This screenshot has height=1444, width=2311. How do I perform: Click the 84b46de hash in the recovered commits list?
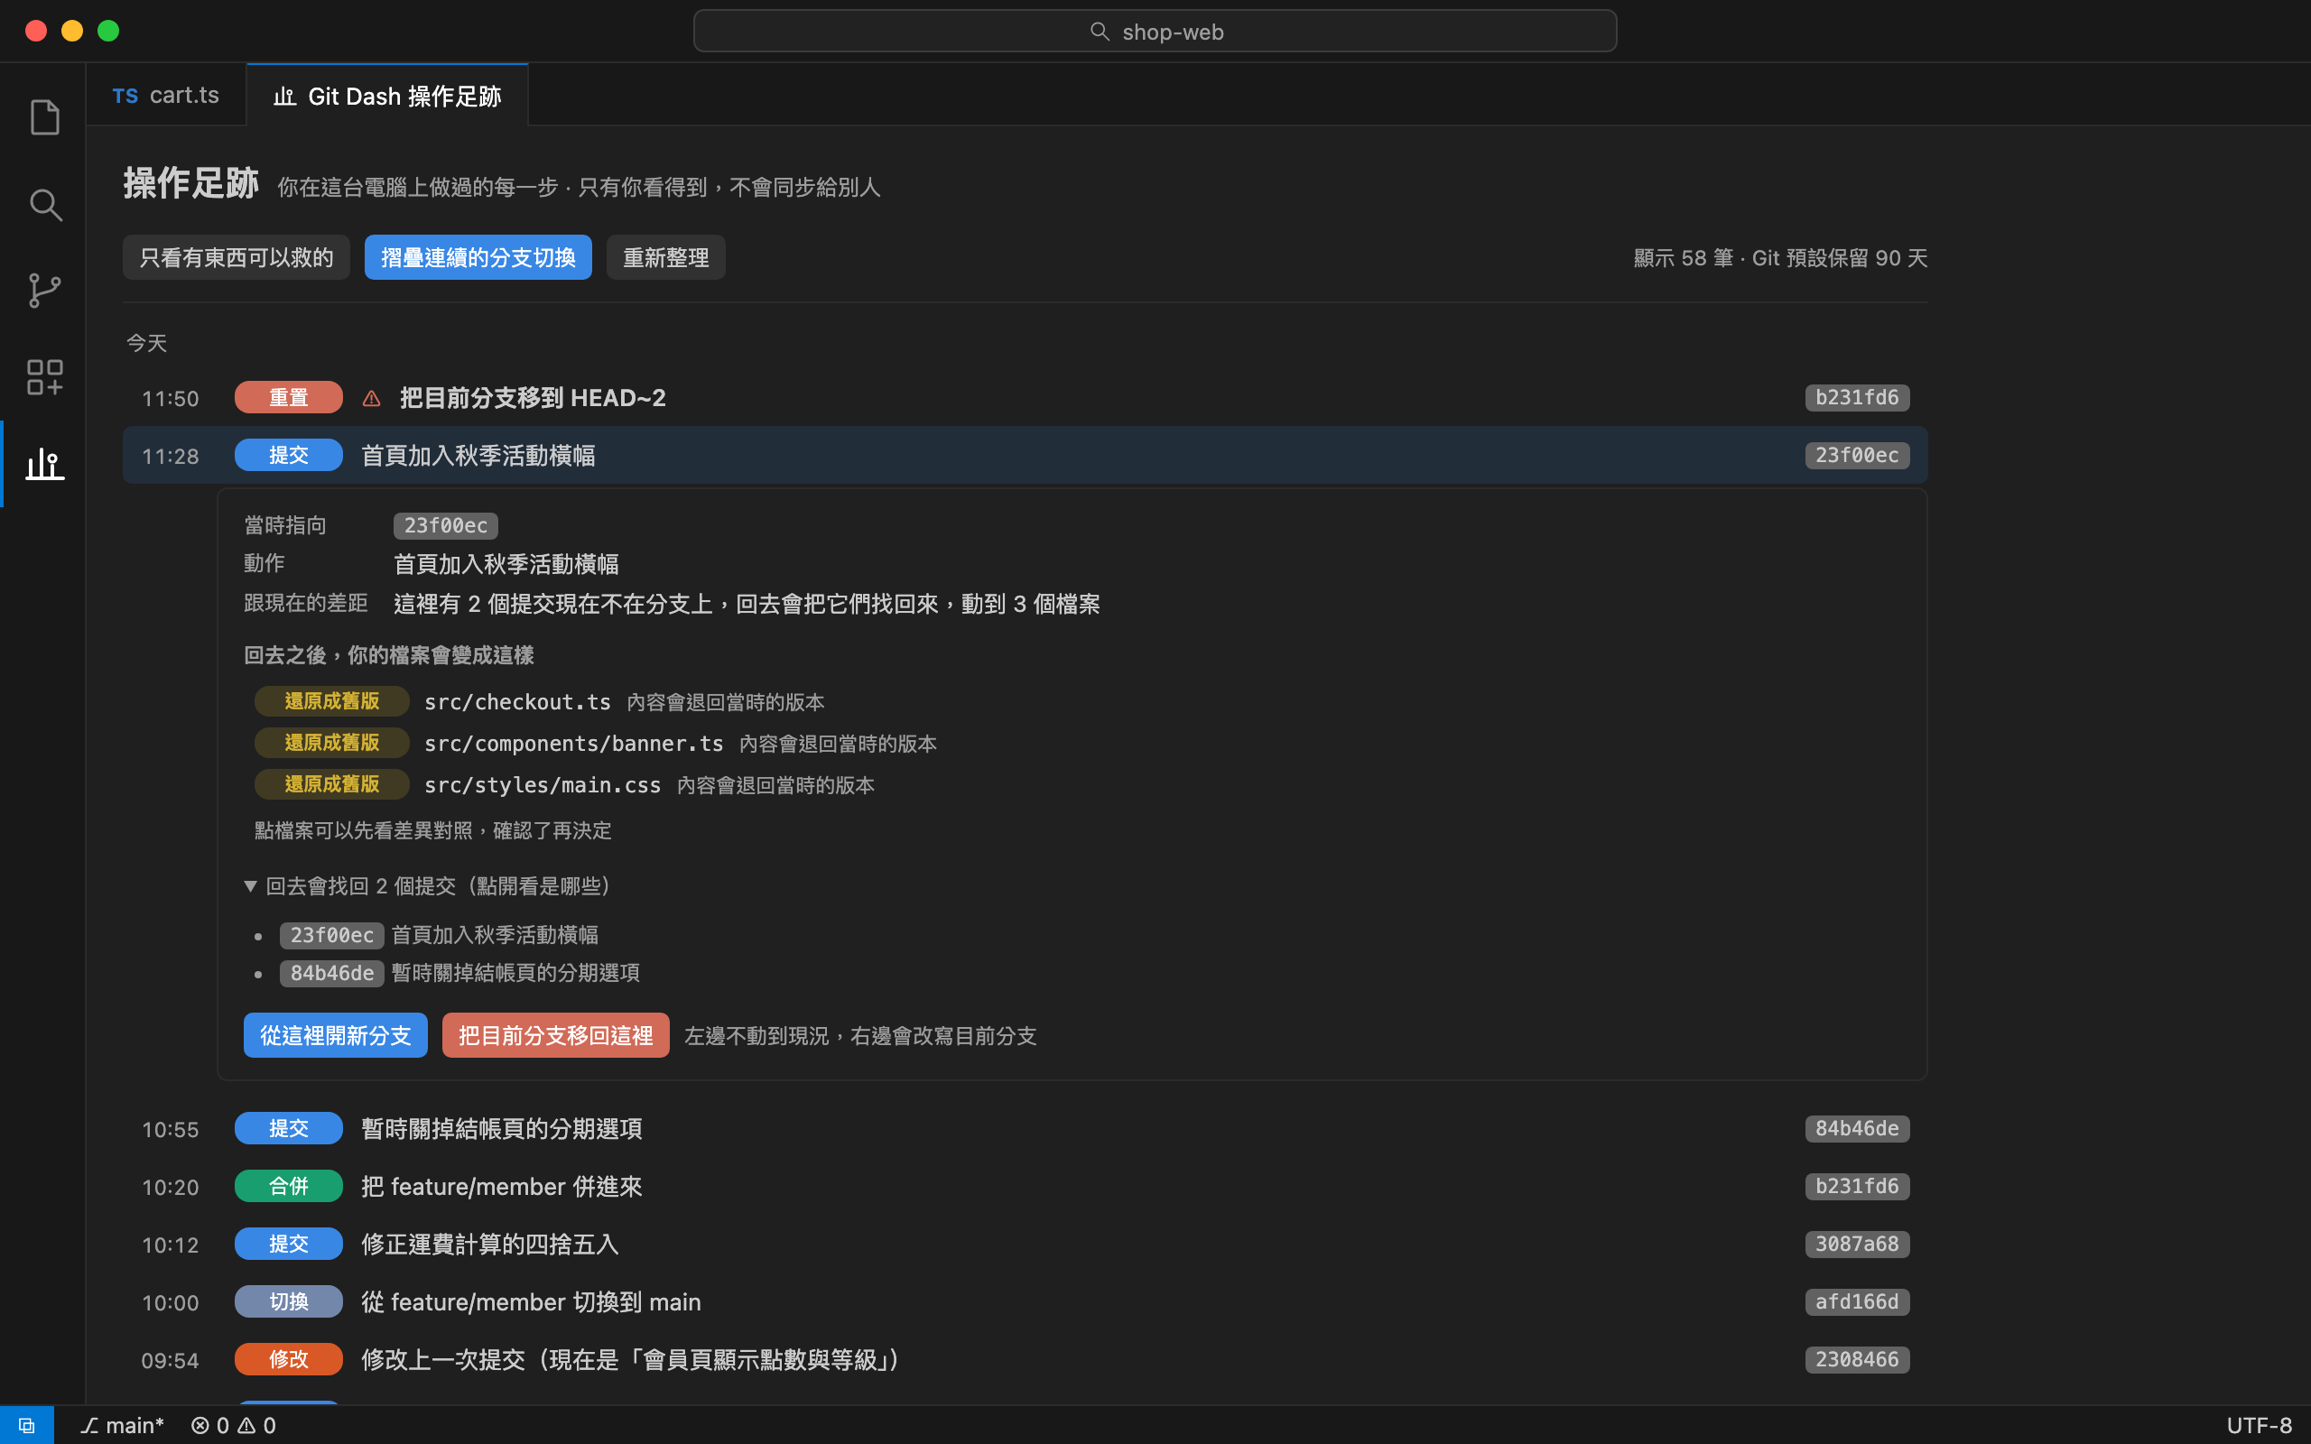coord(331,973)
